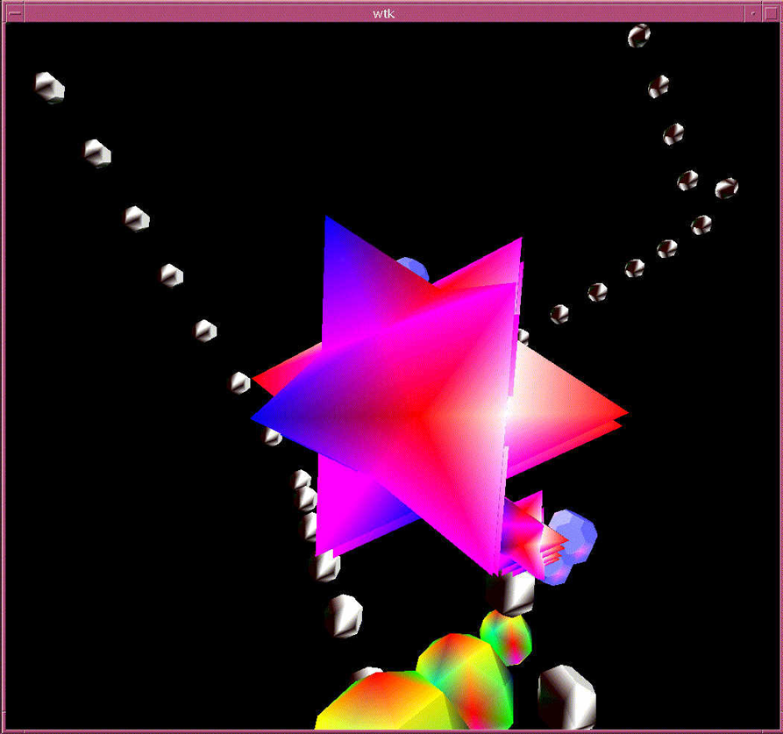Click the minimize button of wtk window
Viewport: 783px width, 734px height.
pos(752,14)
